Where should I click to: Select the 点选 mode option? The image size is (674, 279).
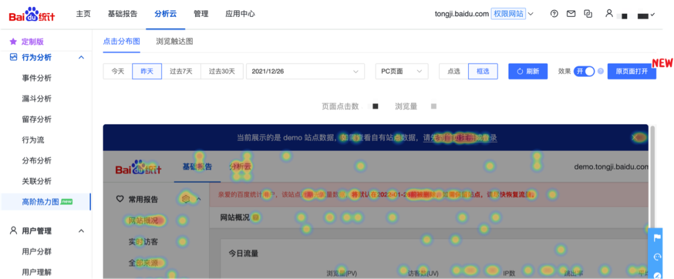(454, 71)
